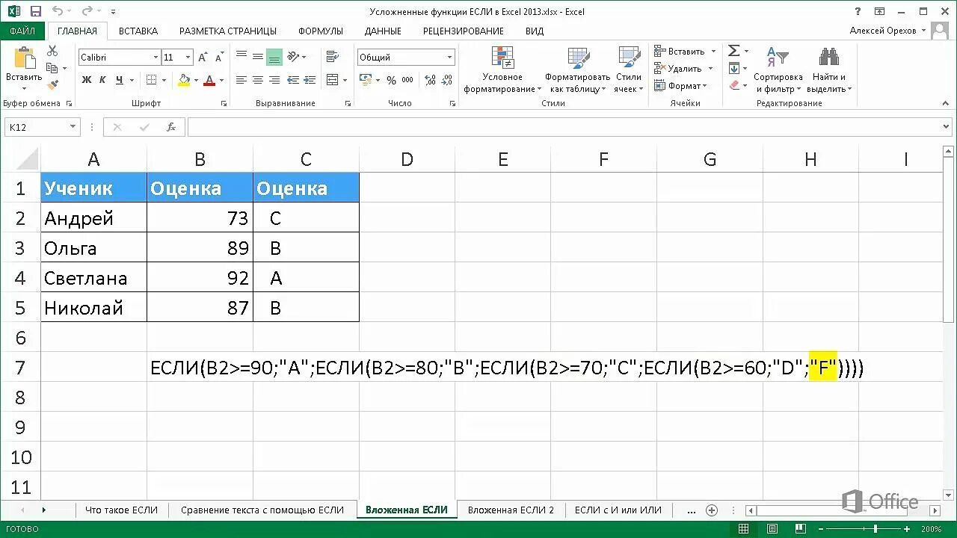This screenshot has height=538, width=957.
Task: Open the ФАЙЛ tab
Action: click(x=22, y=31)
